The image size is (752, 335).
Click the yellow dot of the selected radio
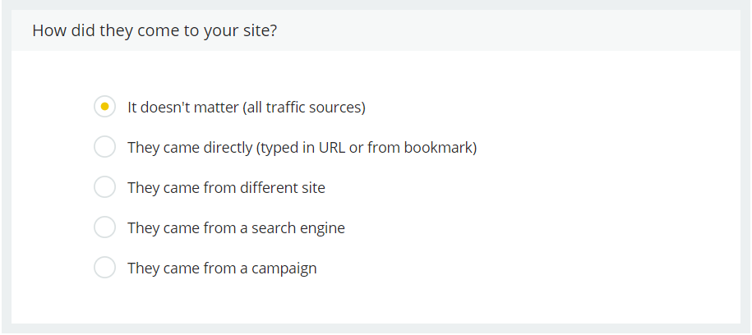[104, 107]
